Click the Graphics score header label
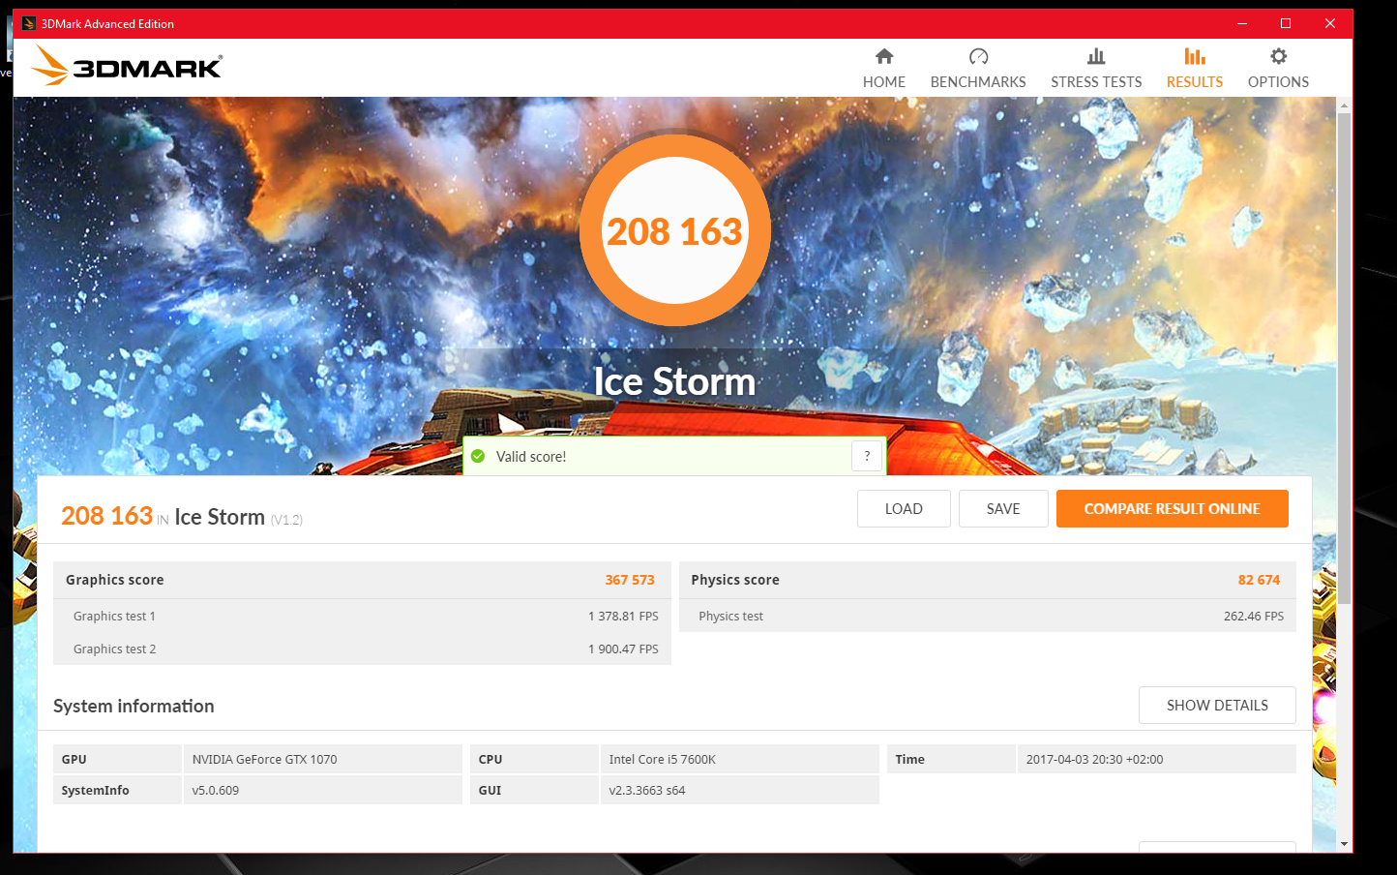The image size is (1397, 875). [114, 580]
